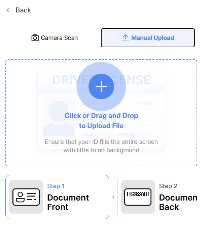Click the Back text link
The width and height of the screenshot is (210, 225).
point(23,10)
